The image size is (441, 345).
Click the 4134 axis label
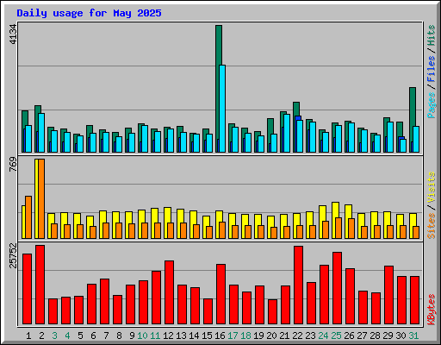tap(13, 34)
